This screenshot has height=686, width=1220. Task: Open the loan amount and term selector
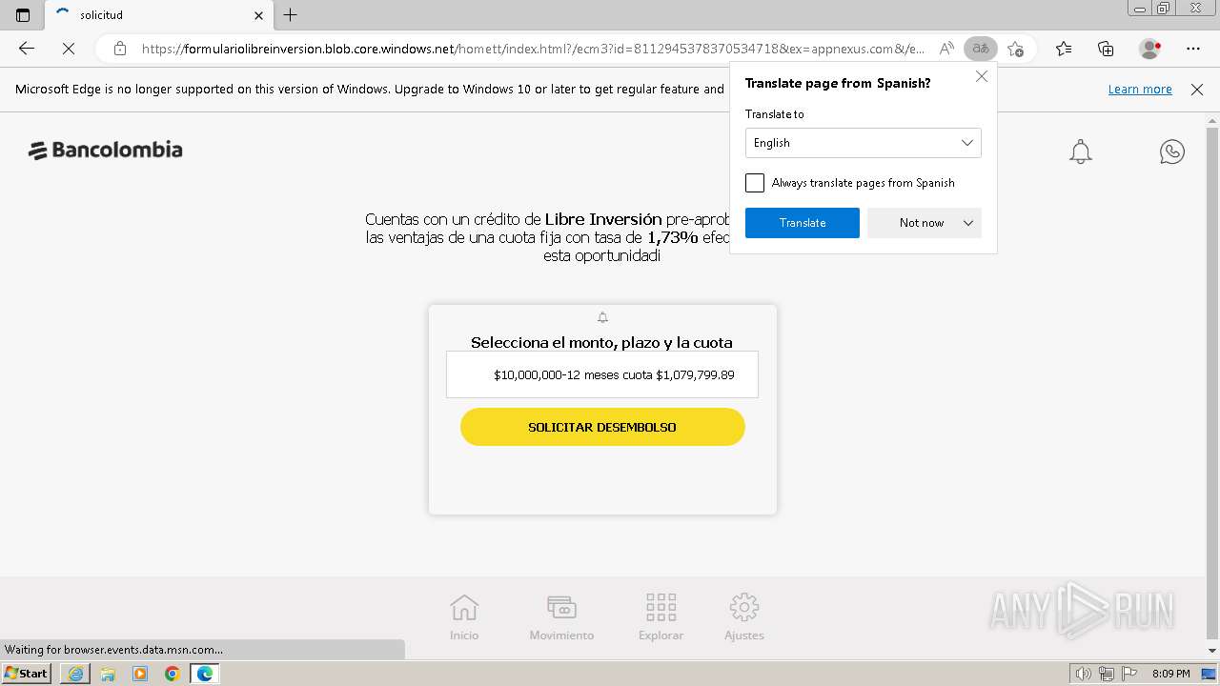(x=602, y=374)
